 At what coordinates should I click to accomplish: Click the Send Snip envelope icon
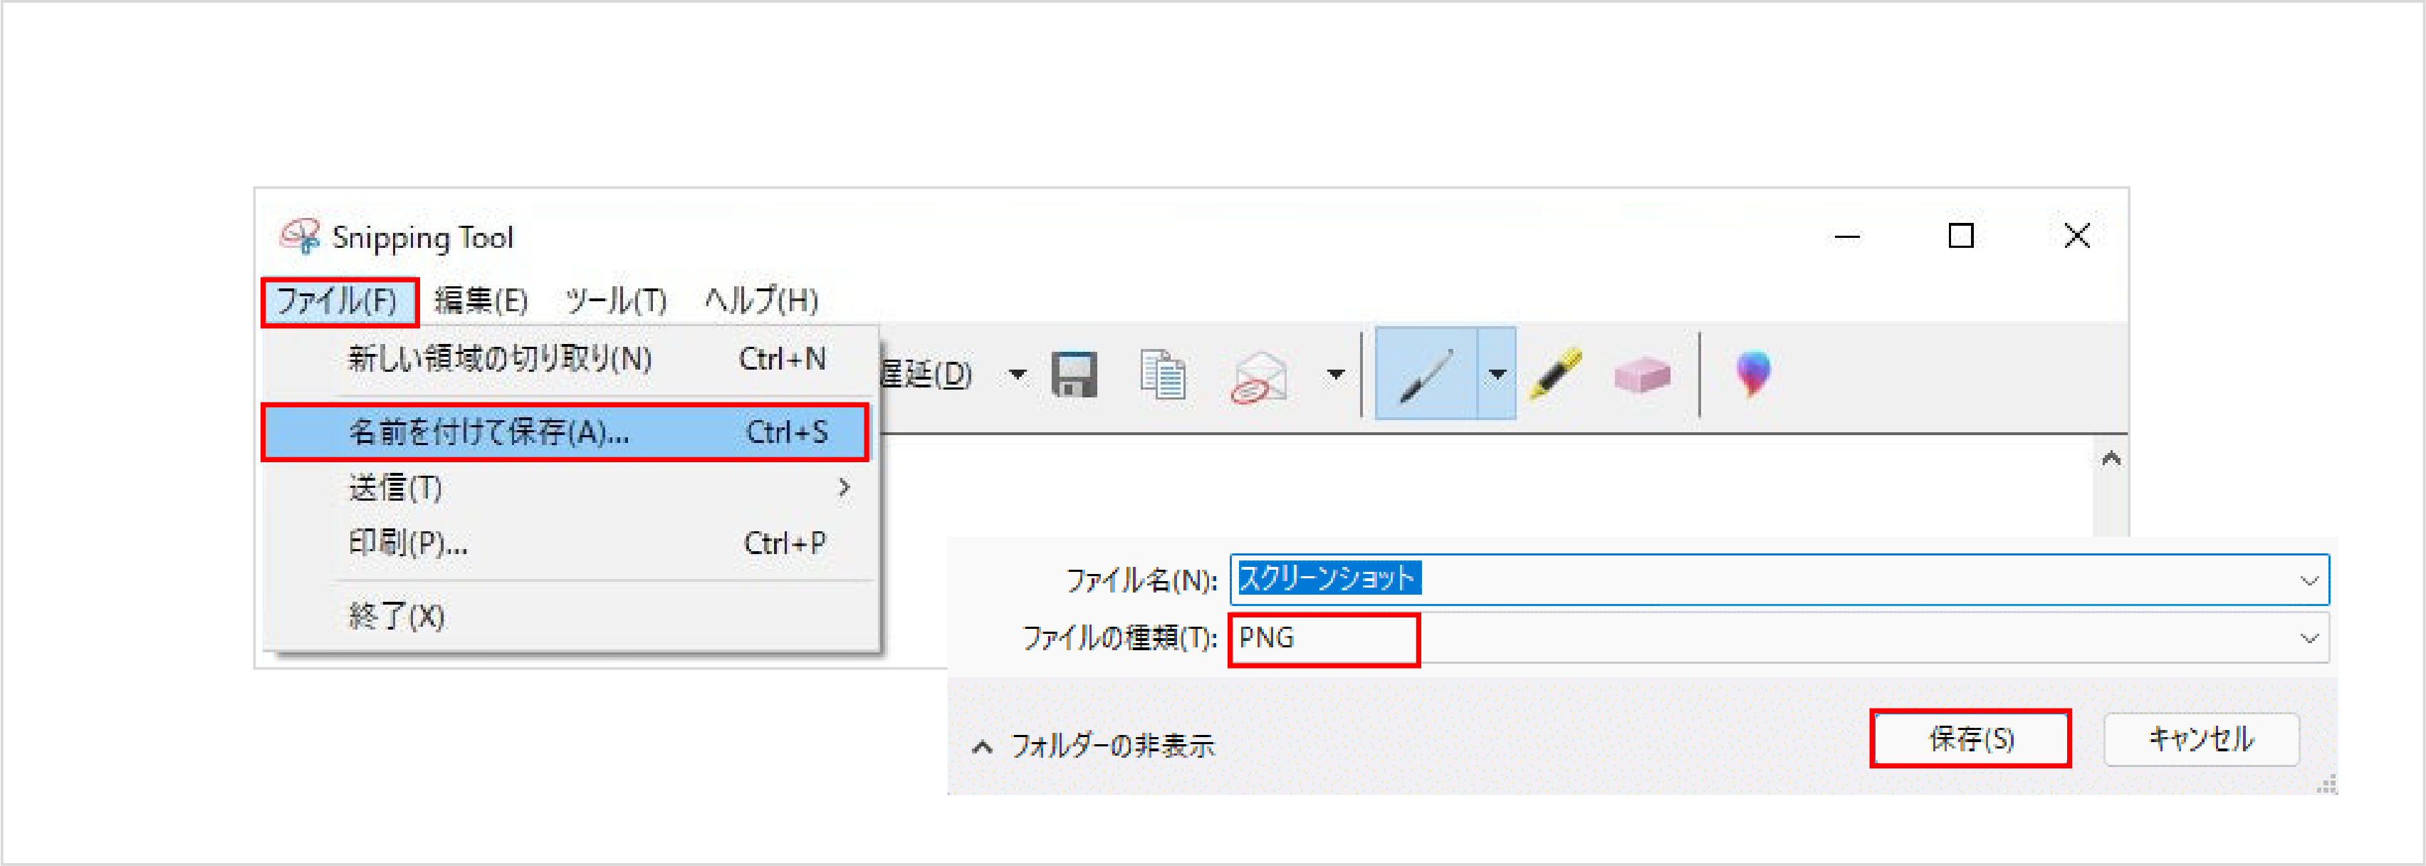tap(1259, 377)
